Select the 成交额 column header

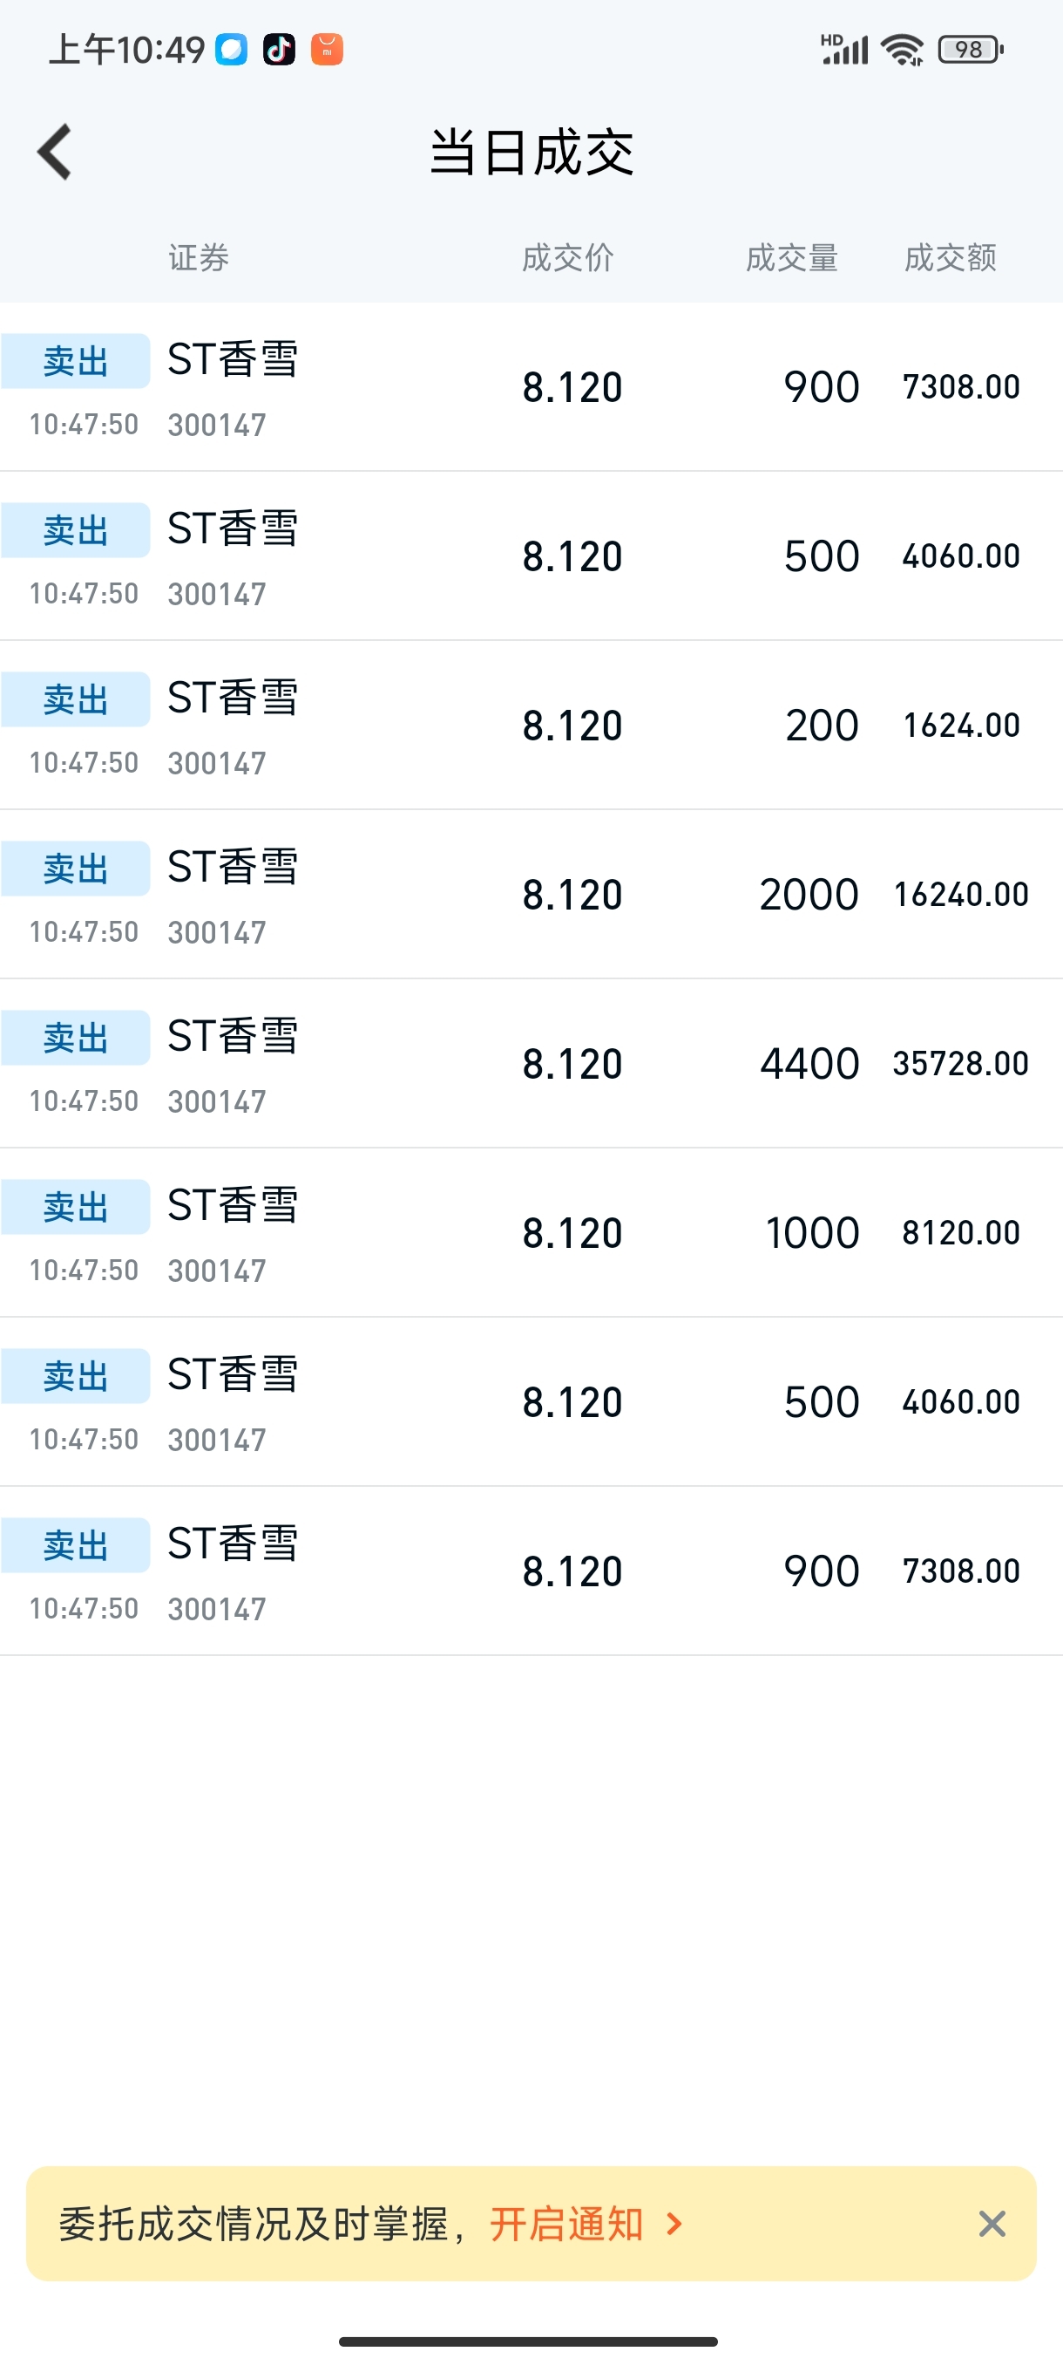(951, 258)
